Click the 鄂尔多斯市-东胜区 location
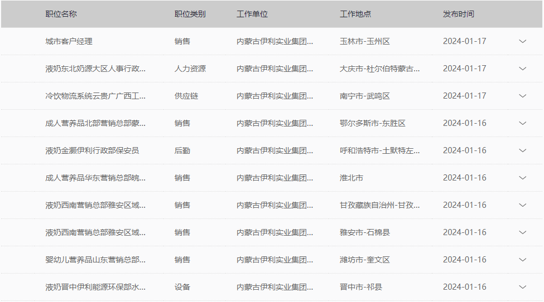The height and width of the screenshot is (302, 544). coord(373,123)
